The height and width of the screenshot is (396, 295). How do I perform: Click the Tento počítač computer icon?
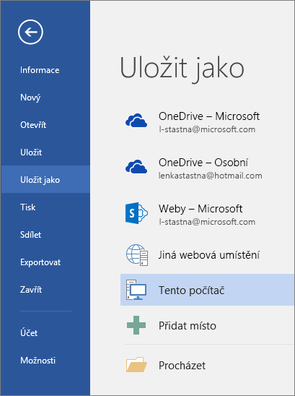pos(136,290)
